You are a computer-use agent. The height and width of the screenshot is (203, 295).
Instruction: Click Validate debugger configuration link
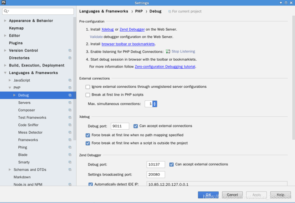[96, 37]
